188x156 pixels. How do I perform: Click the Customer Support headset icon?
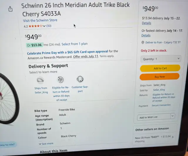(x=80, y=79)
